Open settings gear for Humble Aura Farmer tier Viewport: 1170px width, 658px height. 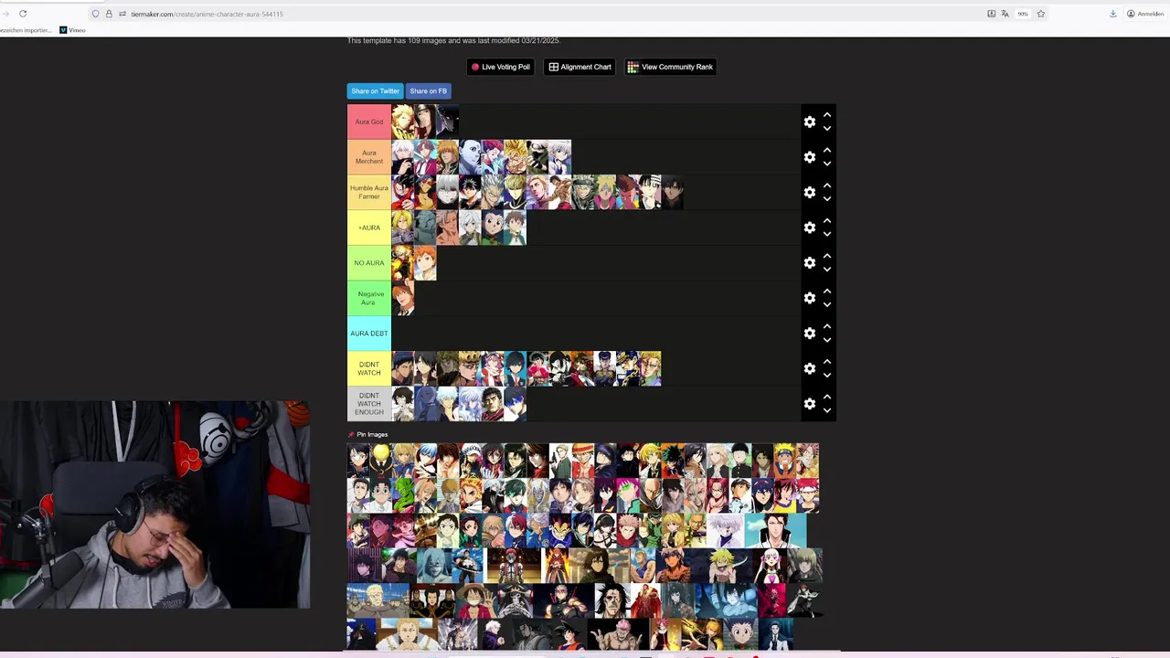[809, 192]
